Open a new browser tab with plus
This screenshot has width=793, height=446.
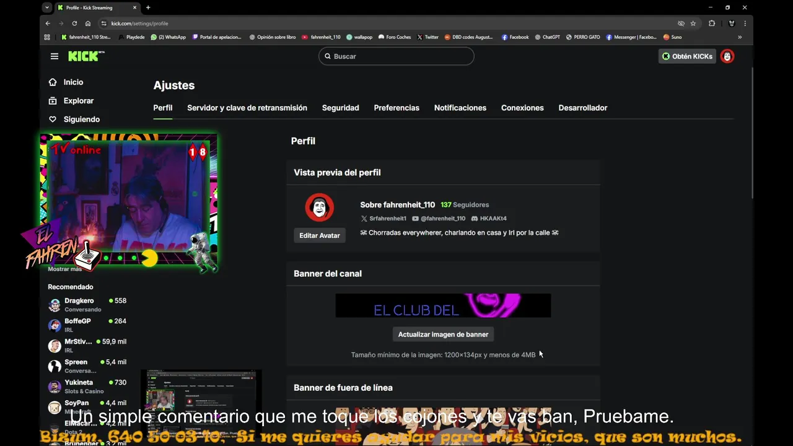click(x=148, y=7)
